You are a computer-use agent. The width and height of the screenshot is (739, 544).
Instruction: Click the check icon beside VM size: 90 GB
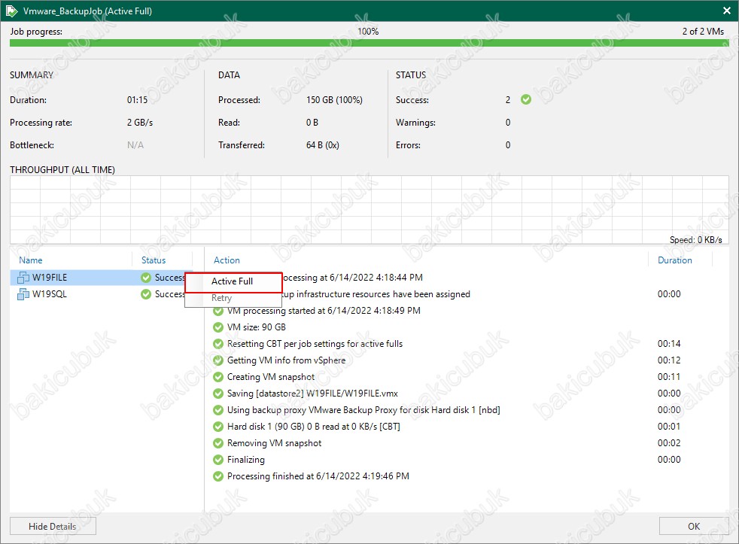pyautogui.click(x=217, y=327)
